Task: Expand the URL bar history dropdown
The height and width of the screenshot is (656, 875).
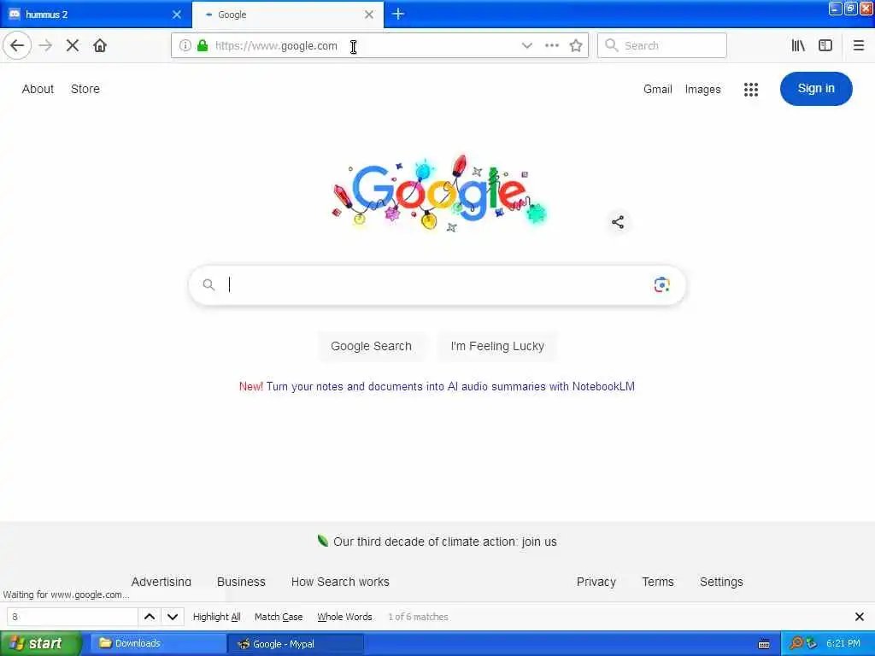Action: coord(526,46)
